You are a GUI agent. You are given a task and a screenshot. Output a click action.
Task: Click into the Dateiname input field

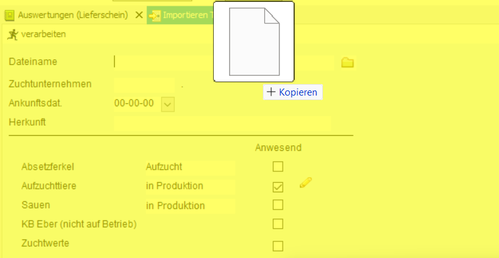click(224, 62)
